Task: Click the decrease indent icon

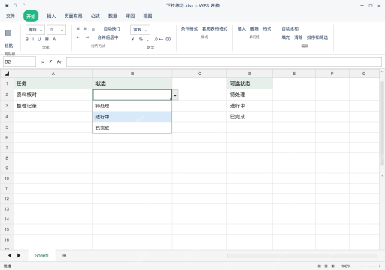Action: (78, 37)
